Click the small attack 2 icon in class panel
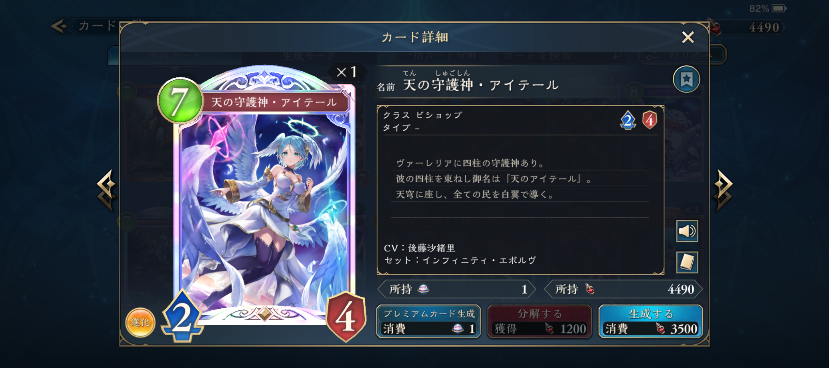The width and height of the screenshot is (829, 368). pos(628,120)
